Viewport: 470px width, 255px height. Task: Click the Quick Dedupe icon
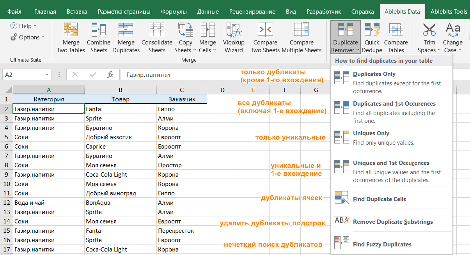(372, 30)
